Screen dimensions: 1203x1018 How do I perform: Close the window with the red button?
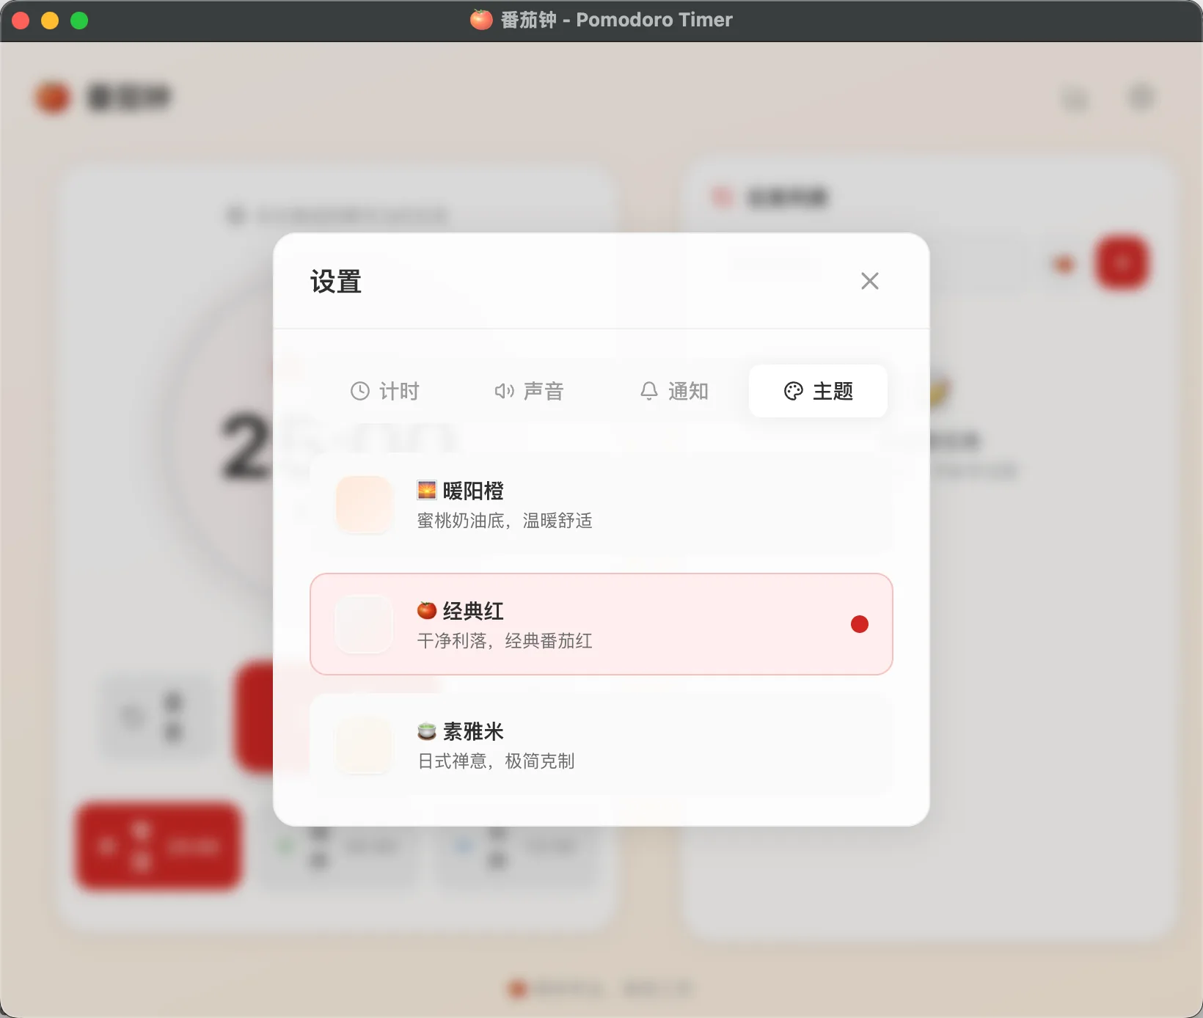coord(21,21)
